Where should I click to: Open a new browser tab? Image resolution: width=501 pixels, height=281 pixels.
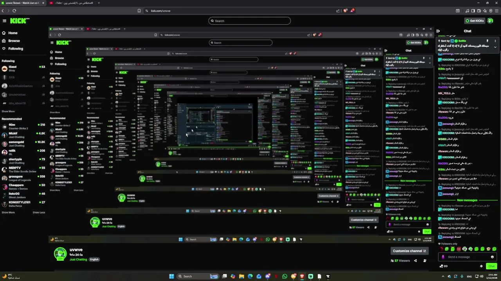(x=99, y=3)
